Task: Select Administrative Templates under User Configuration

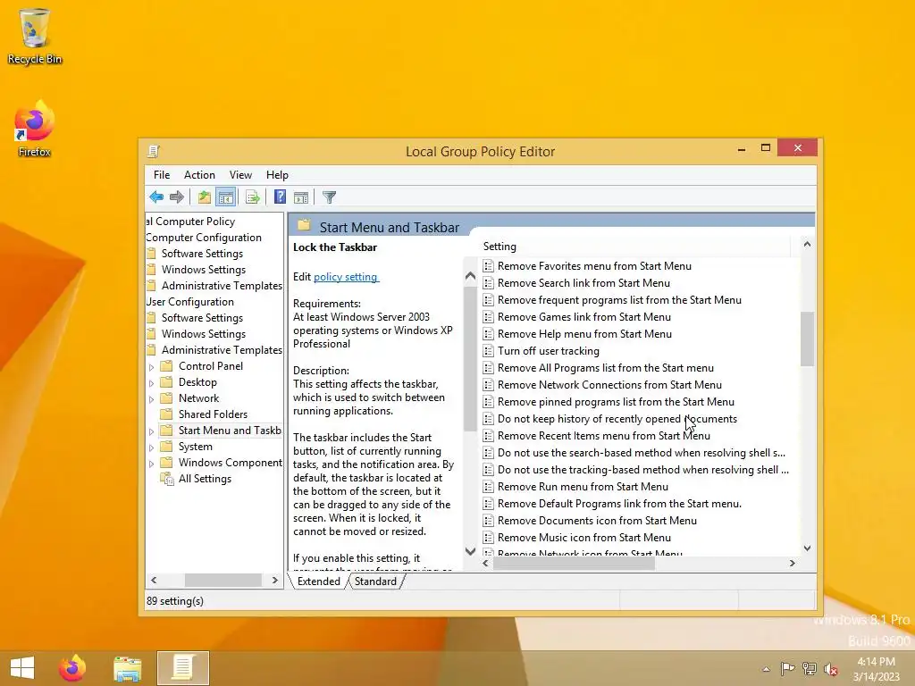Action: click(x=222, y=350)
